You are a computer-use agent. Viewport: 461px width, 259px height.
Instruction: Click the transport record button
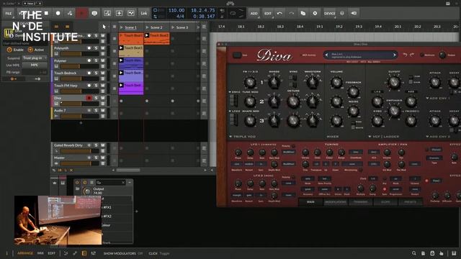point(58,13)
